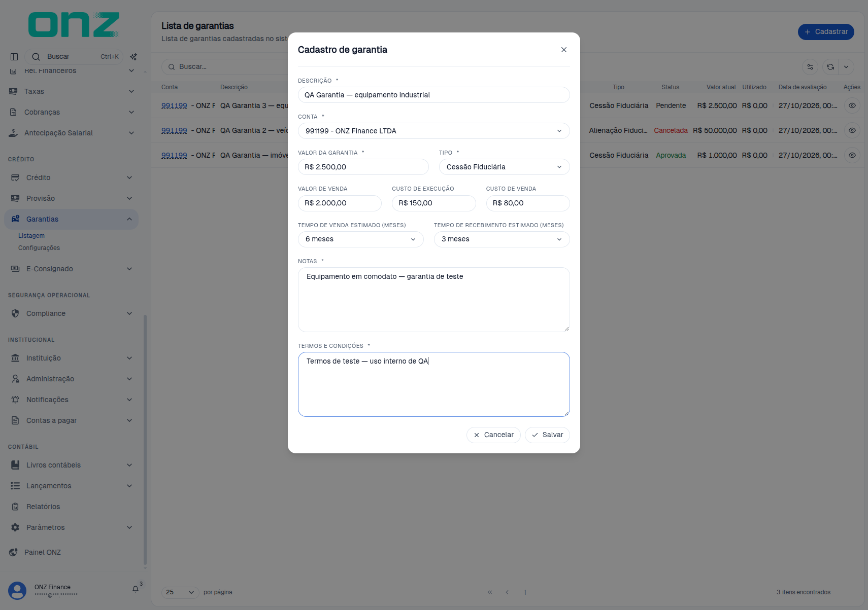Click the Valor da garantia field

[363, 167]
